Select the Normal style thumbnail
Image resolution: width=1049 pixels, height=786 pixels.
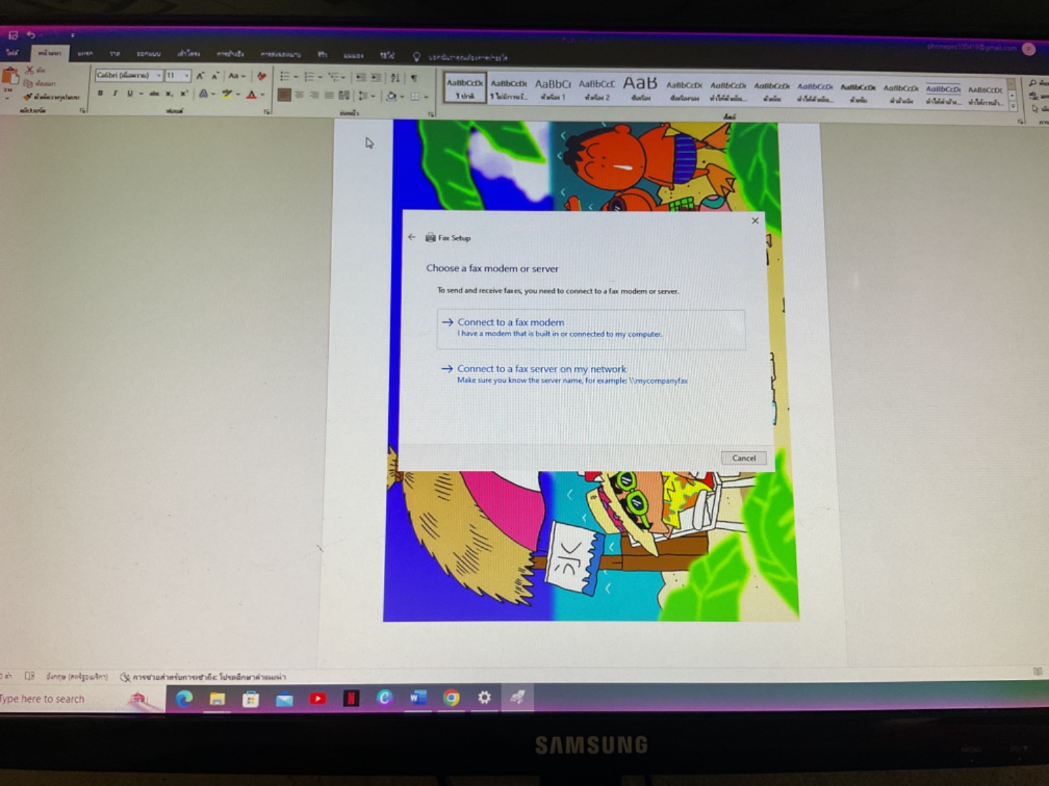tap(465, 89)
